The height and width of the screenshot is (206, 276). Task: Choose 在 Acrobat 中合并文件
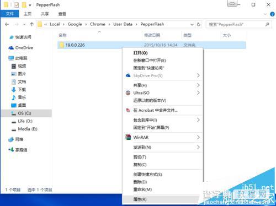pos(163,110)
